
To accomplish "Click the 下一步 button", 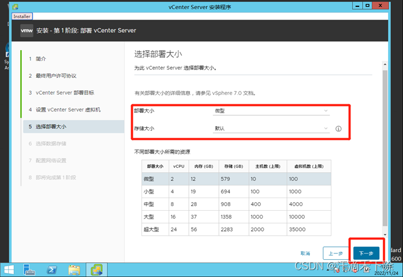I will point(366,253).
